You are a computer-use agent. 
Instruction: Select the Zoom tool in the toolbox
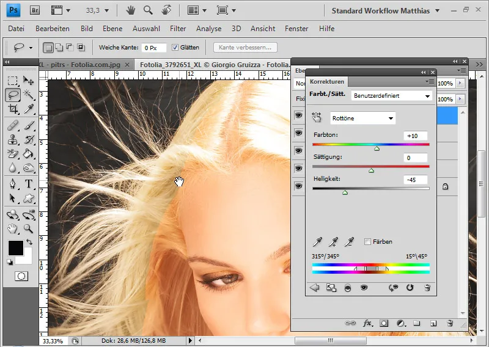[x=29, y=229]
